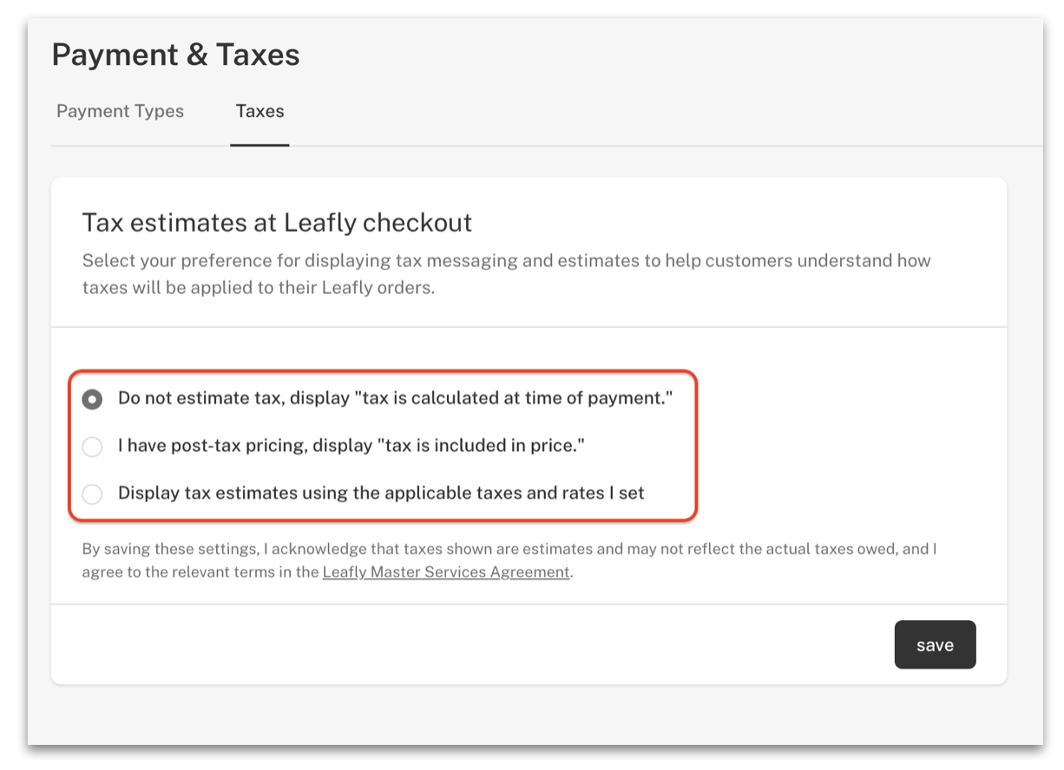Viewport: 1064px width, 770px height.
Task: Choose the post-tax pricing radio button
Action: 92,447
